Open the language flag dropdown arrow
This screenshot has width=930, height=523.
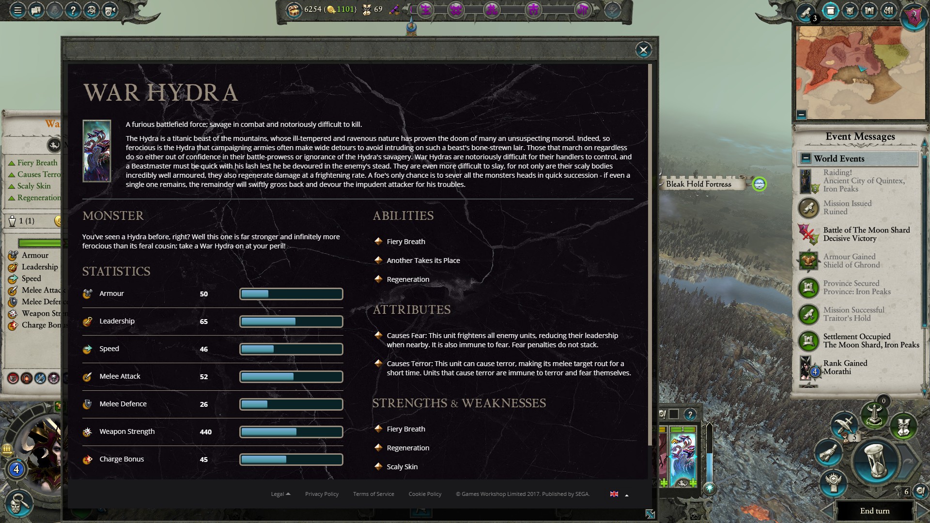click(627, 495)
